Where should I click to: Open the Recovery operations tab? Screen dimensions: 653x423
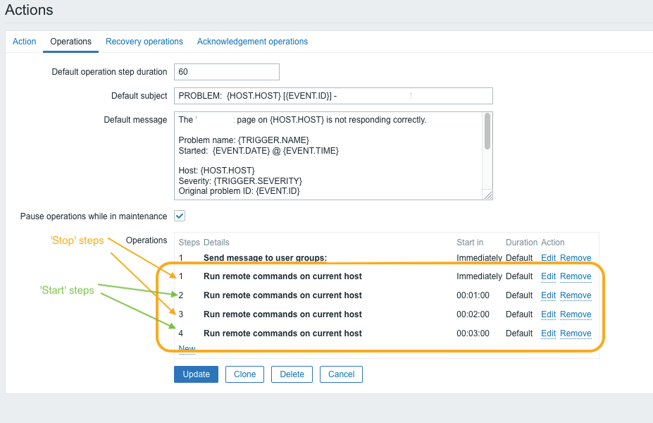144,42
